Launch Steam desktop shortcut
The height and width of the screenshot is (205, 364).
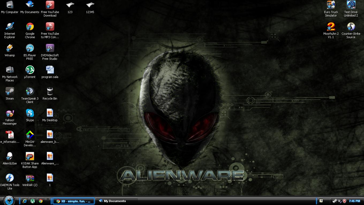(10, 94)
